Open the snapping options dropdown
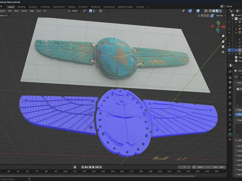The width and height of the screenshot is (242, 181). coord(95,11)
